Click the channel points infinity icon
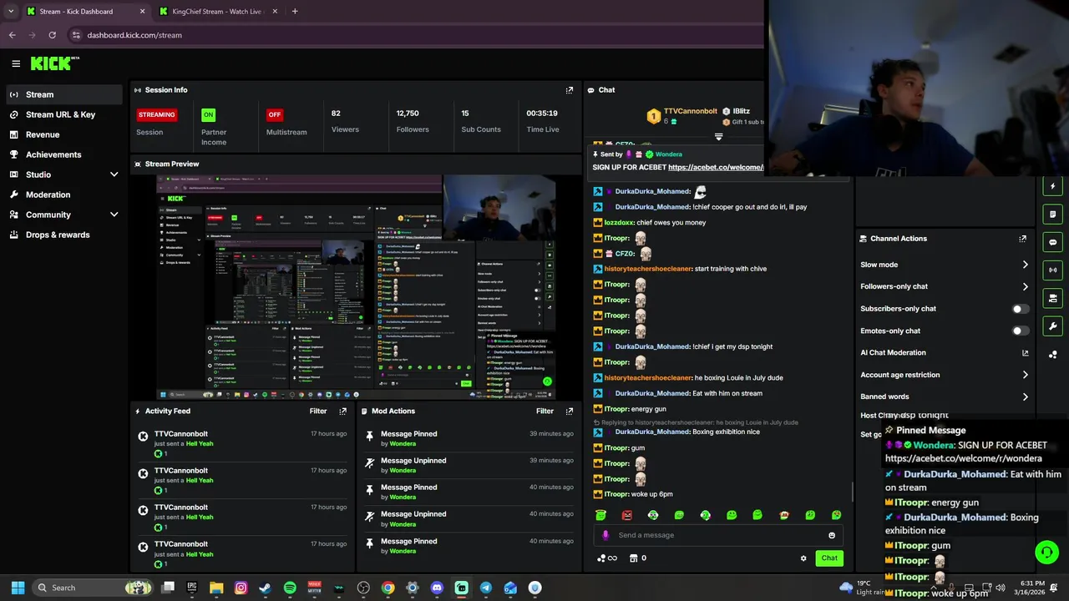 tap(607, 558)
